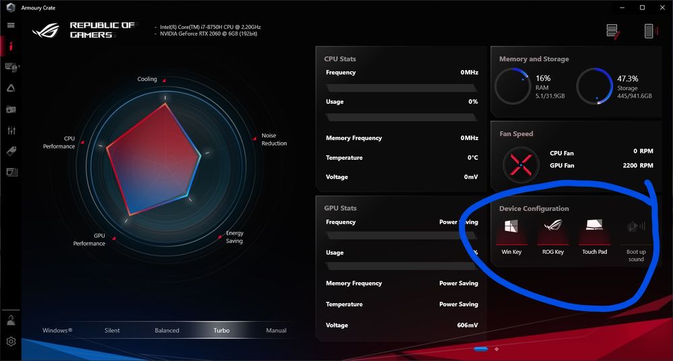Select the Silent operating mode

click(112, 331)
